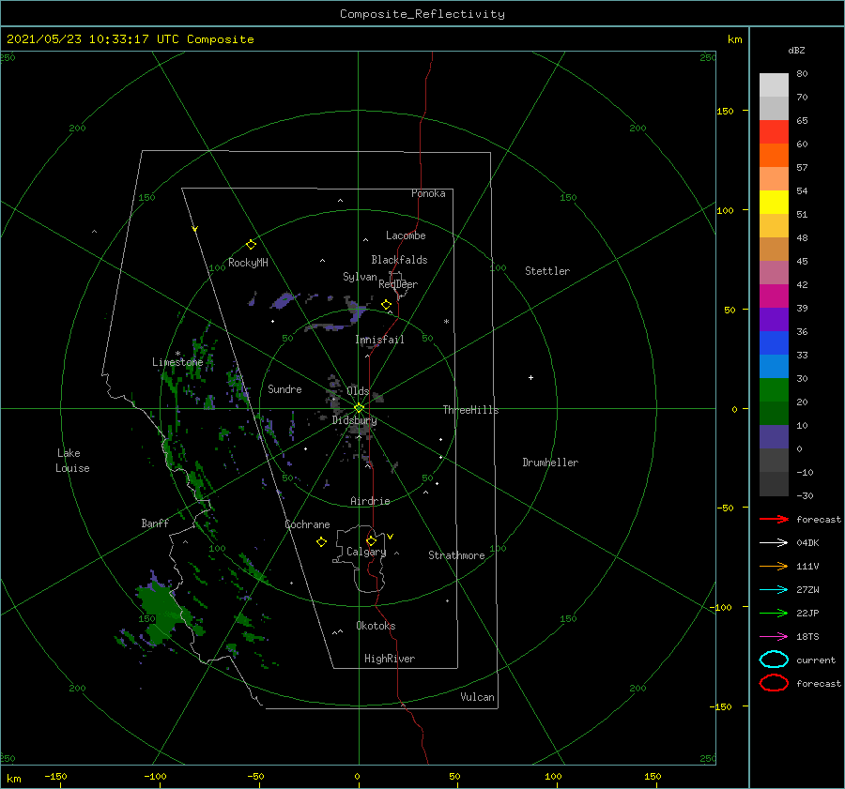Viewport: 845px width, 789px height.
Task: Click the bright blue 36-33 dBZ swatch
Action: point(774,343)
